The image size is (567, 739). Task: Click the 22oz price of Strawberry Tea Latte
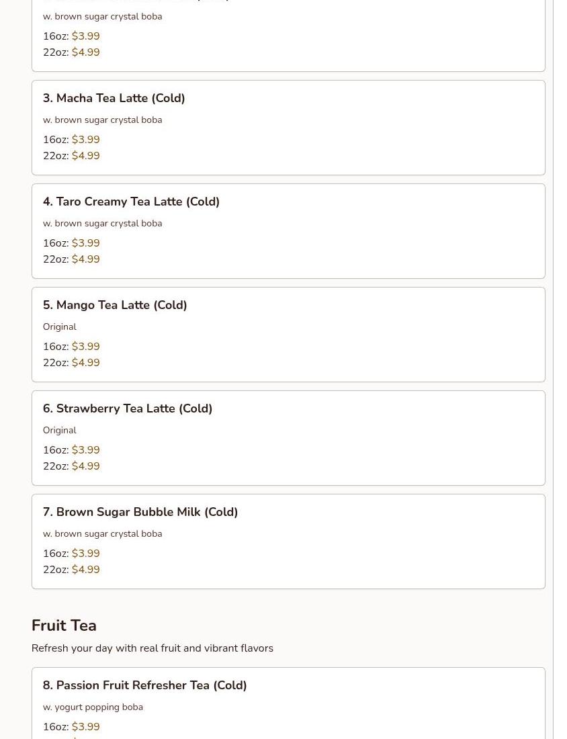tap(85, 466)
